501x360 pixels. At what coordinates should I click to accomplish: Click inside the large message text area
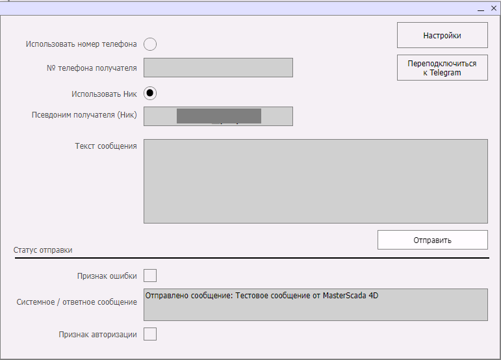tap(315, 181)
